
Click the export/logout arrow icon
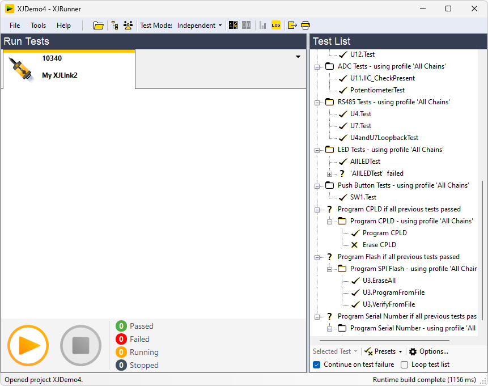292,26
